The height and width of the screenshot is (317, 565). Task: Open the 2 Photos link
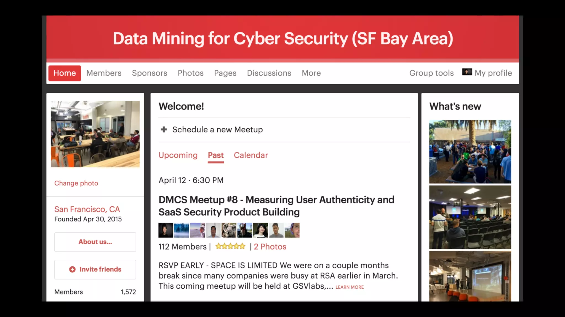[270, 247]
